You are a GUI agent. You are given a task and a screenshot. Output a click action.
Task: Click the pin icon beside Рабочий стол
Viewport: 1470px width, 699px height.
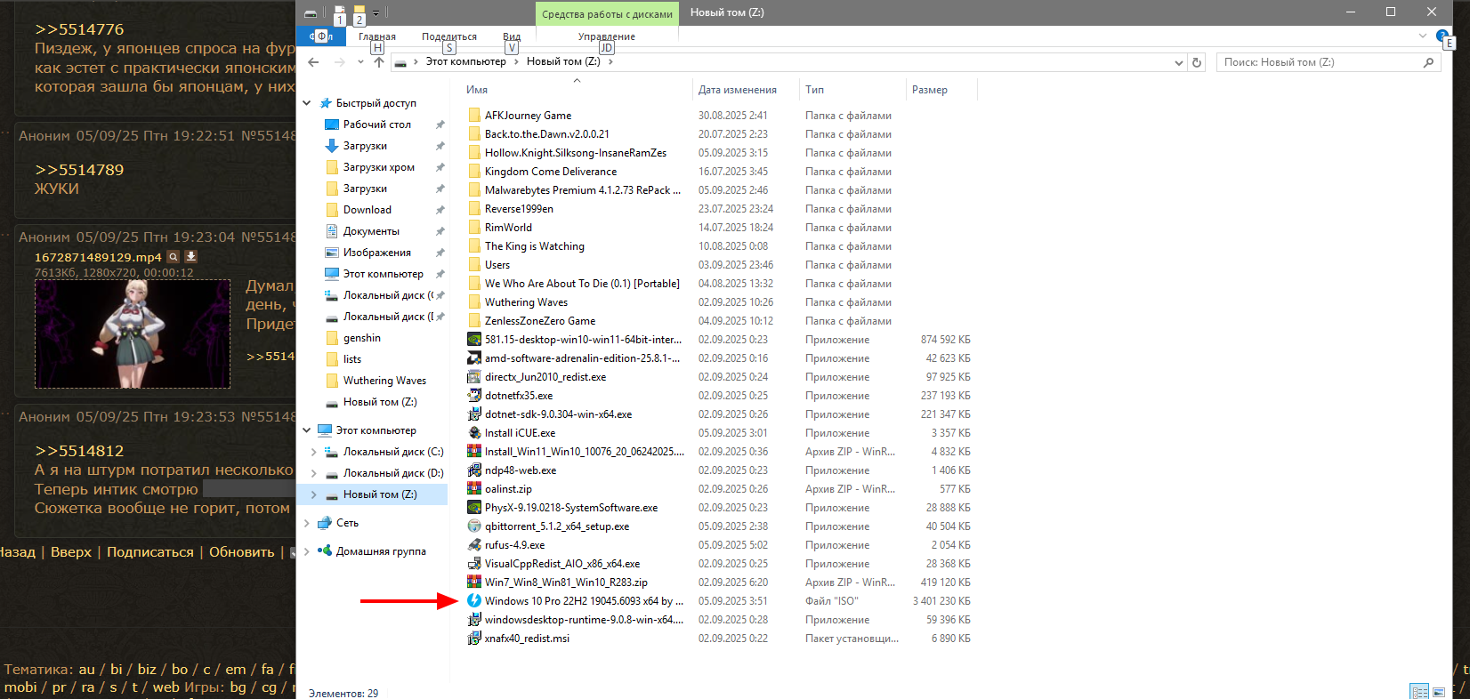pos(440,125)
